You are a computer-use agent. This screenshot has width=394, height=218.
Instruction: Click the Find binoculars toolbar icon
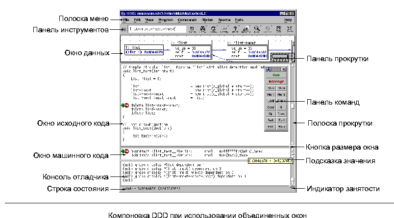coord(203,29)
